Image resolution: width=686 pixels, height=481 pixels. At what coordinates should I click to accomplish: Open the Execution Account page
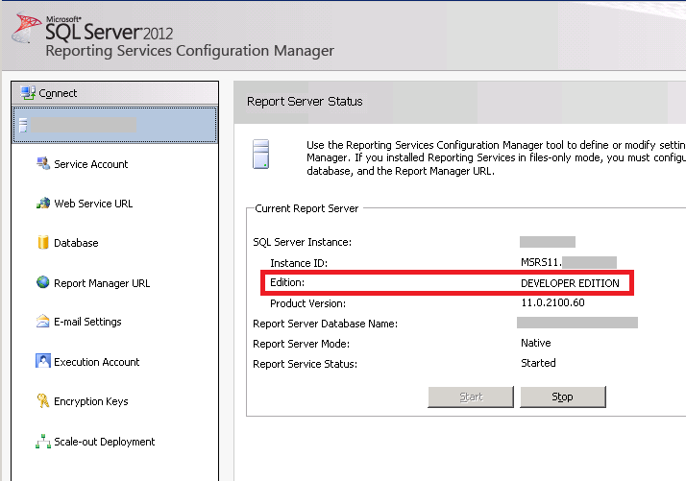[97, 362]
